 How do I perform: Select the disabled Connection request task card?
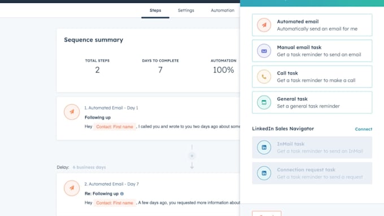pyautogui.click(x=312, y=173)
